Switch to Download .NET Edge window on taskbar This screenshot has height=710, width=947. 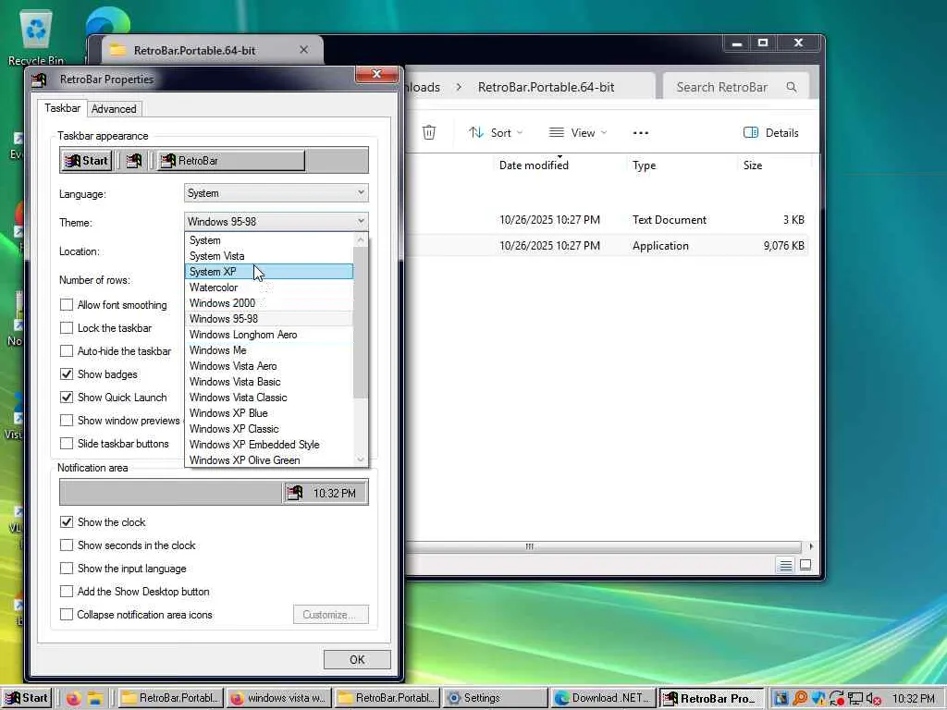point(603,698)
